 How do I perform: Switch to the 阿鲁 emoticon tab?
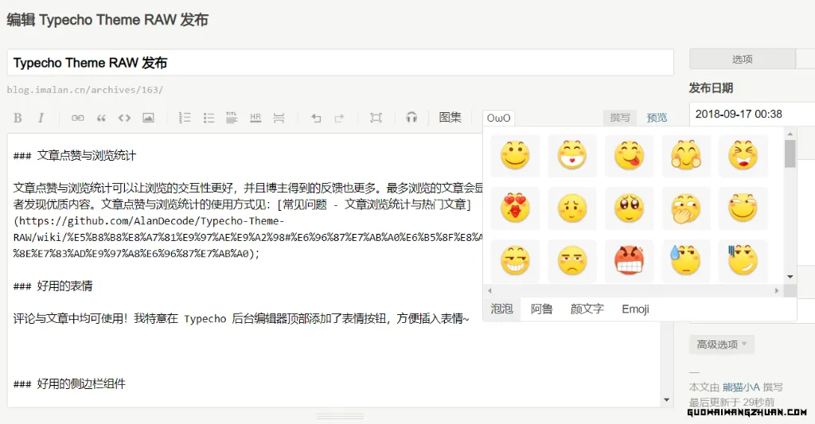click(x=541, y=309)
